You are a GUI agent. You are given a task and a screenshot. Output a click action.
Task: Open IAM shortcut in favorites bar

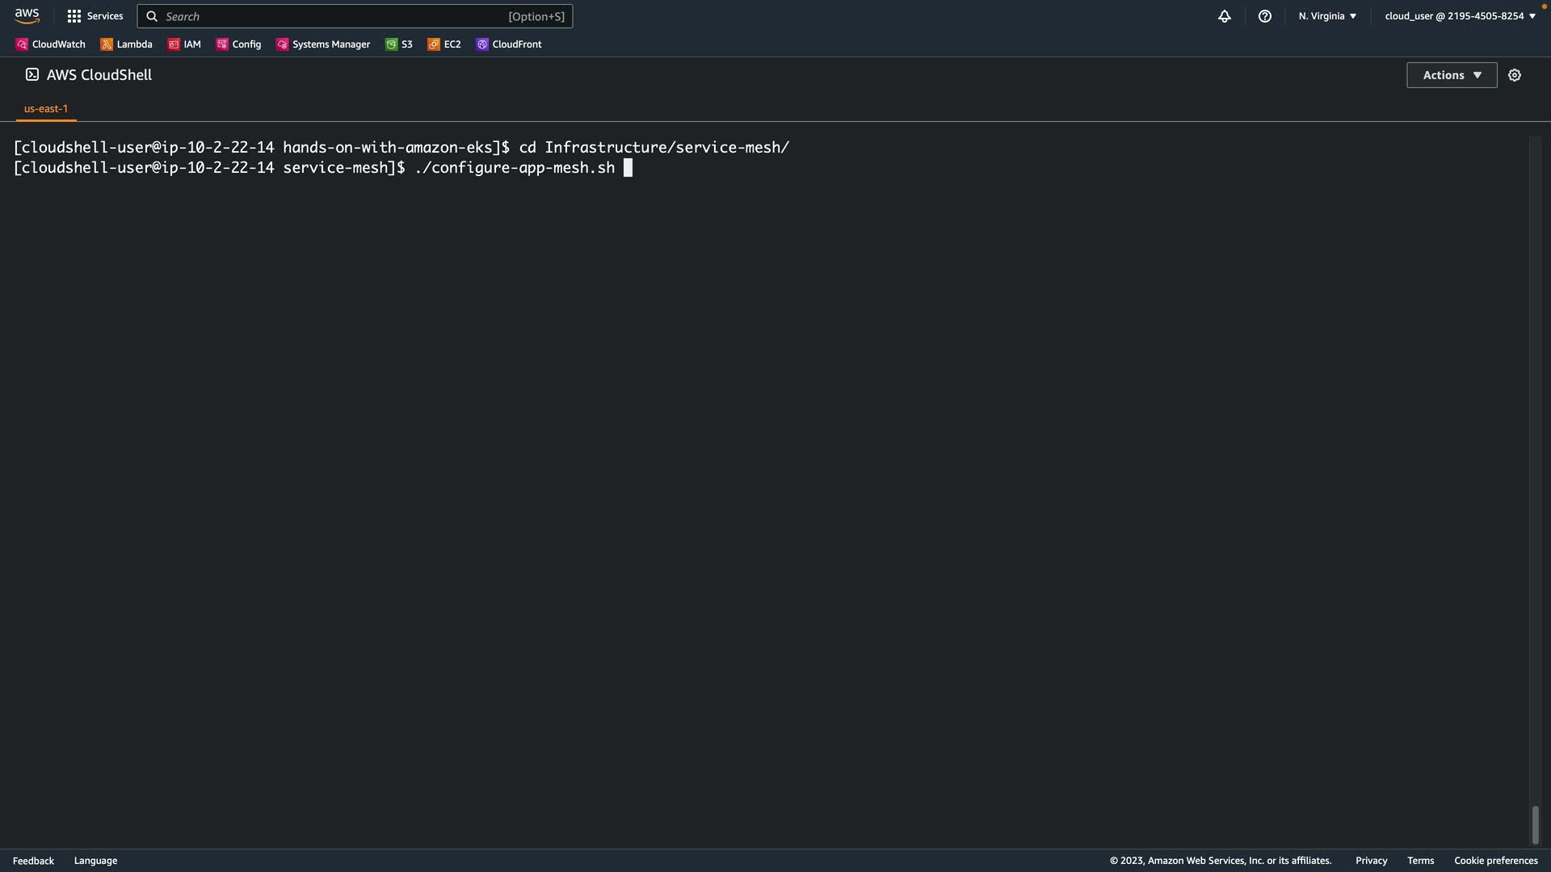184,44
